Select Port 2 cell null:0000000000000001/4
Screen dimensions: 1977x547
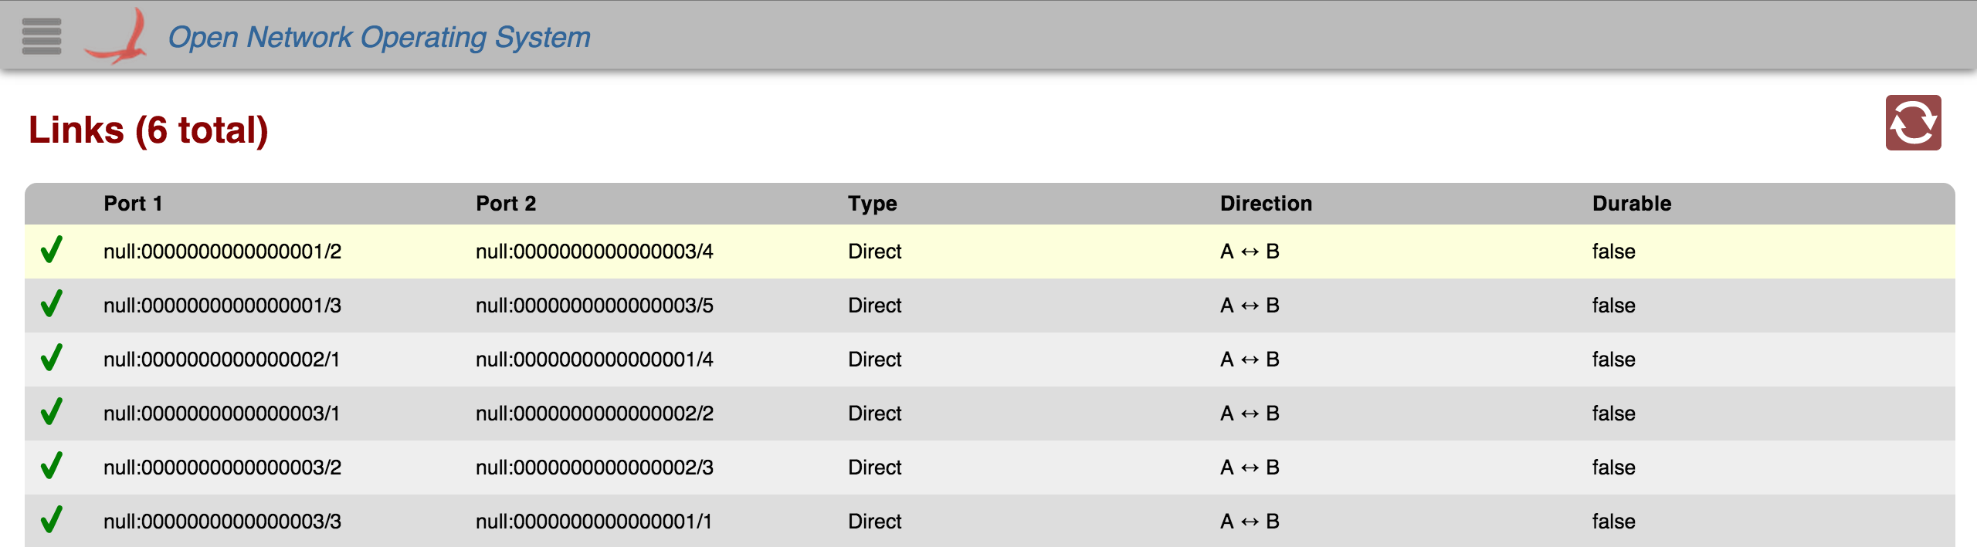(594, 360)
